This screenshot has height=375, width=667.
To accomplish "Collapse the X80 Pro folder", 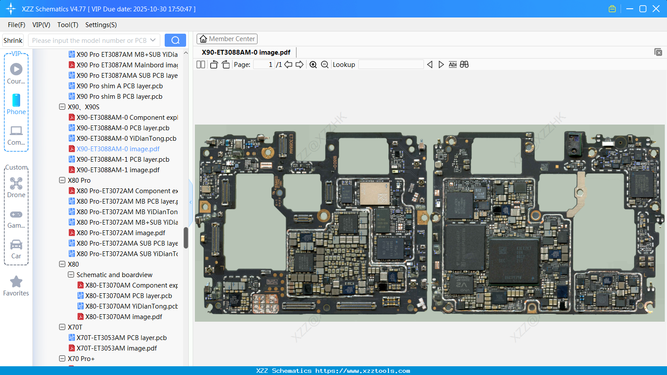I will point(62,180).
